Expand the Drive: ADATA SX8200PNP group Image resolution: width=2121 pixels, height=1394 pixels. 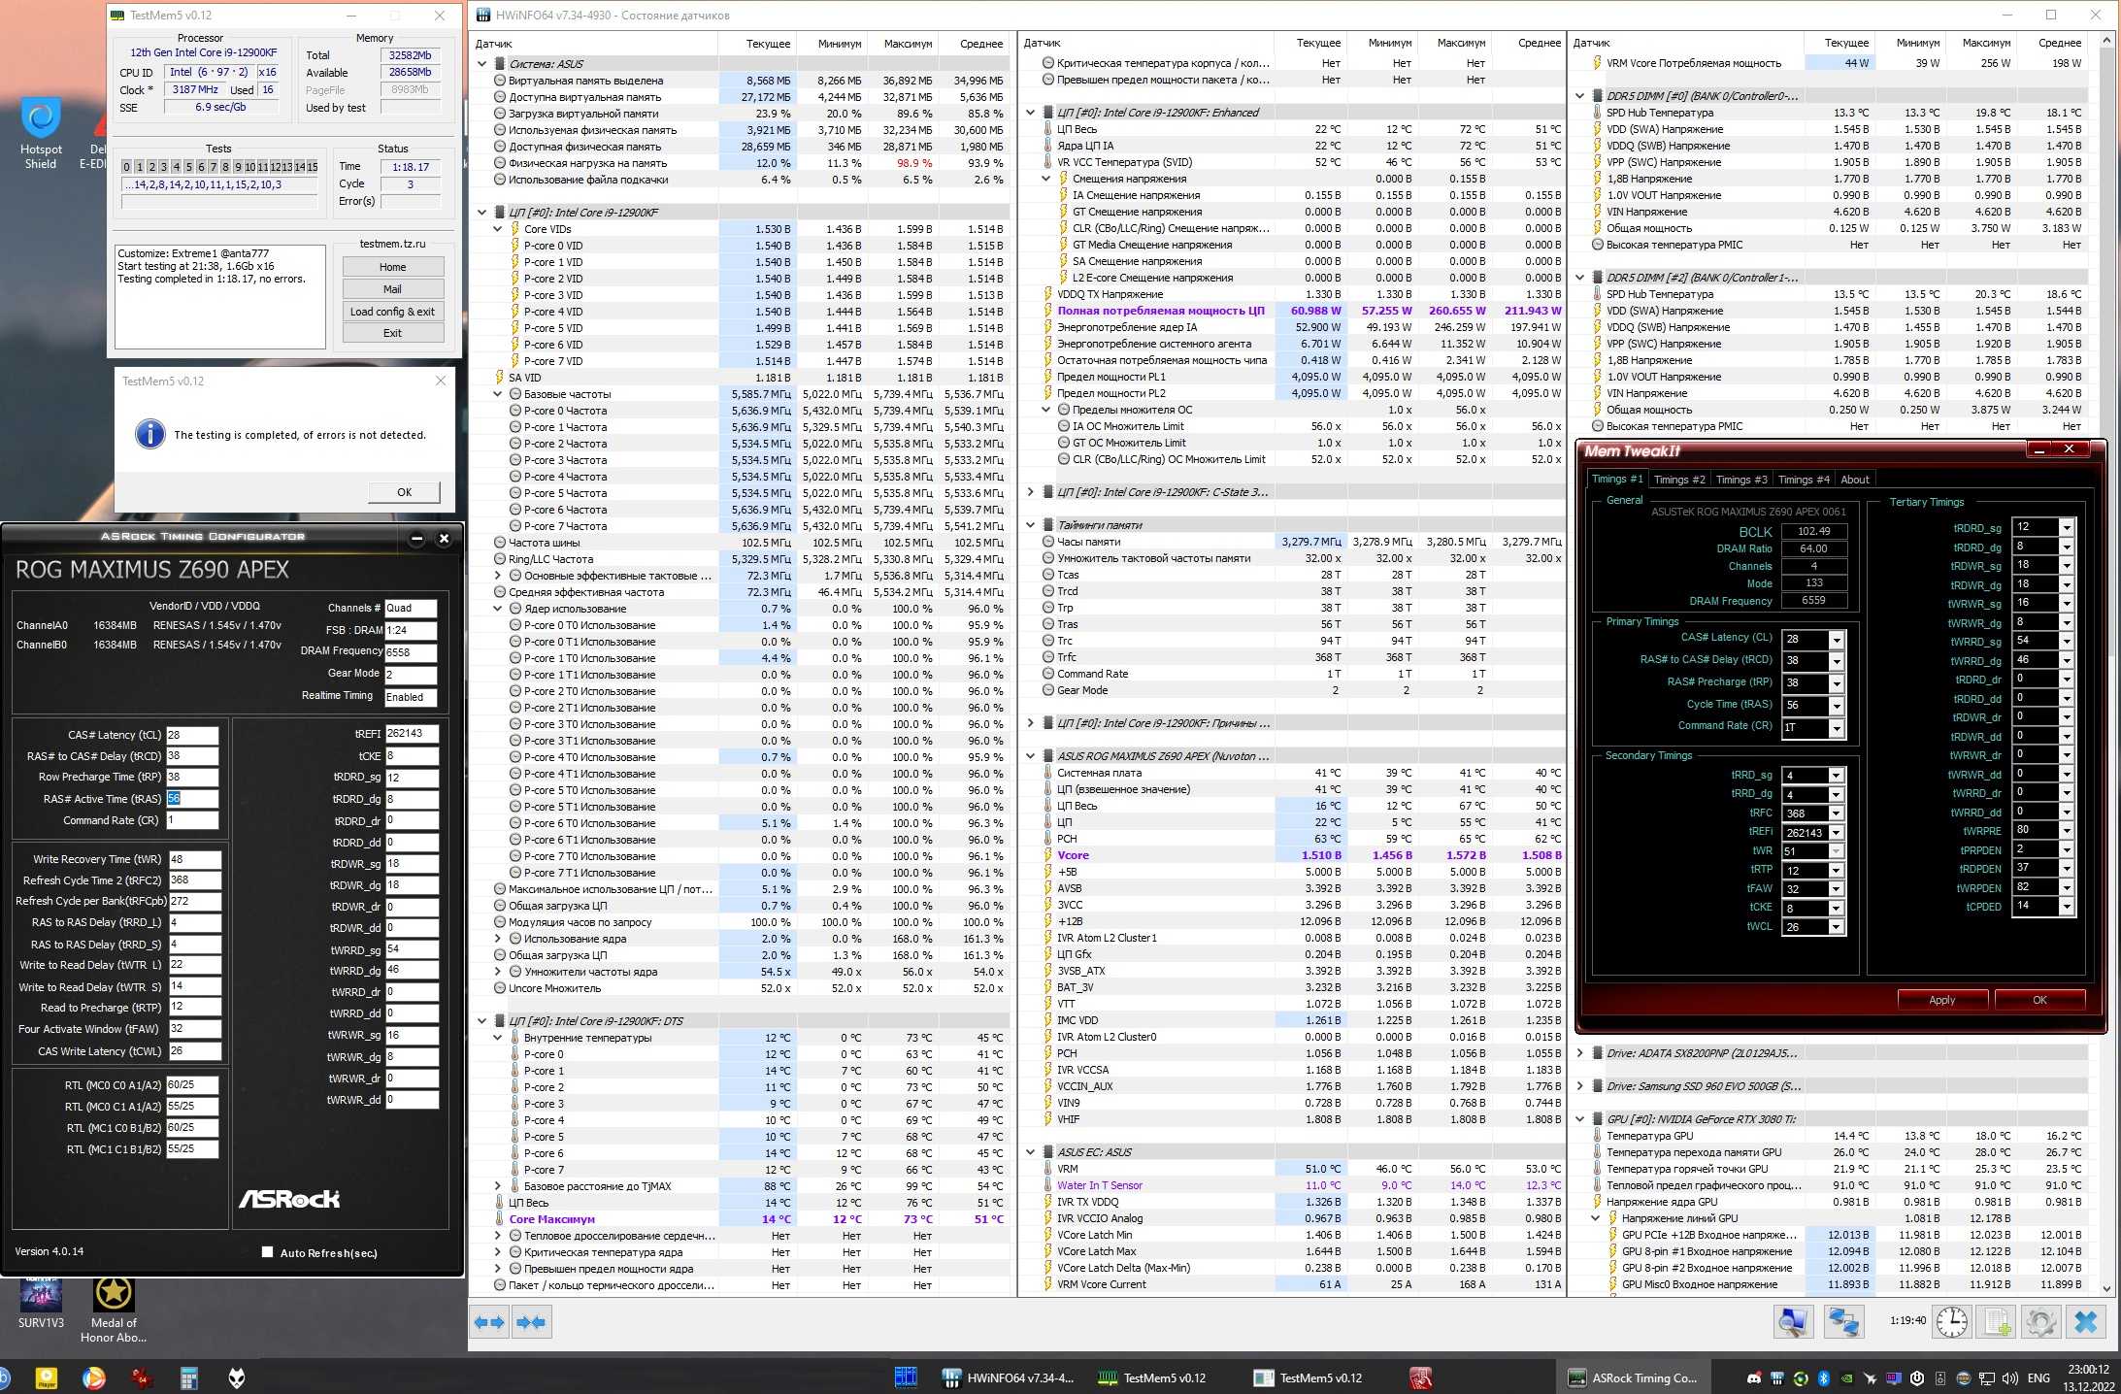(1579, 1053)
